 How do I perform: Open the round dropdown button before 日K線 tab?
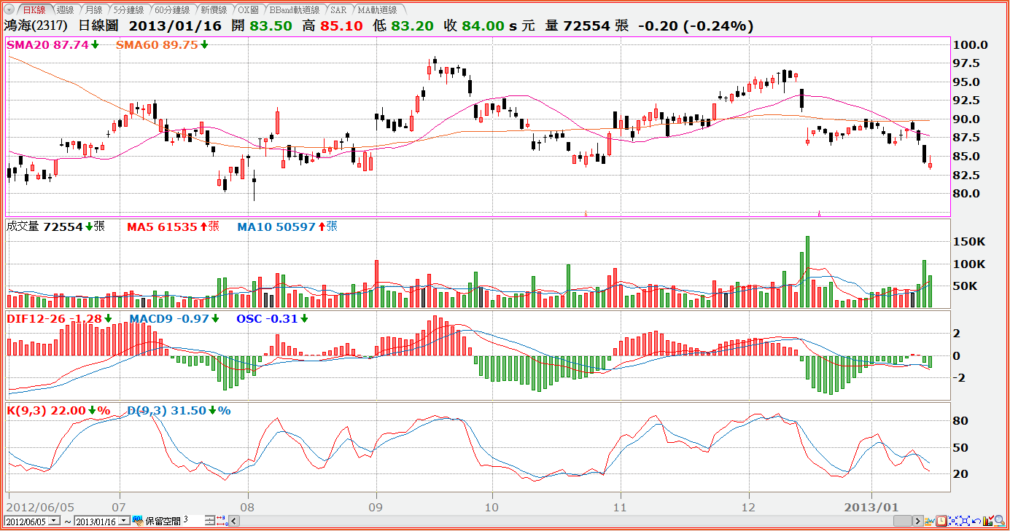(9, 10)
